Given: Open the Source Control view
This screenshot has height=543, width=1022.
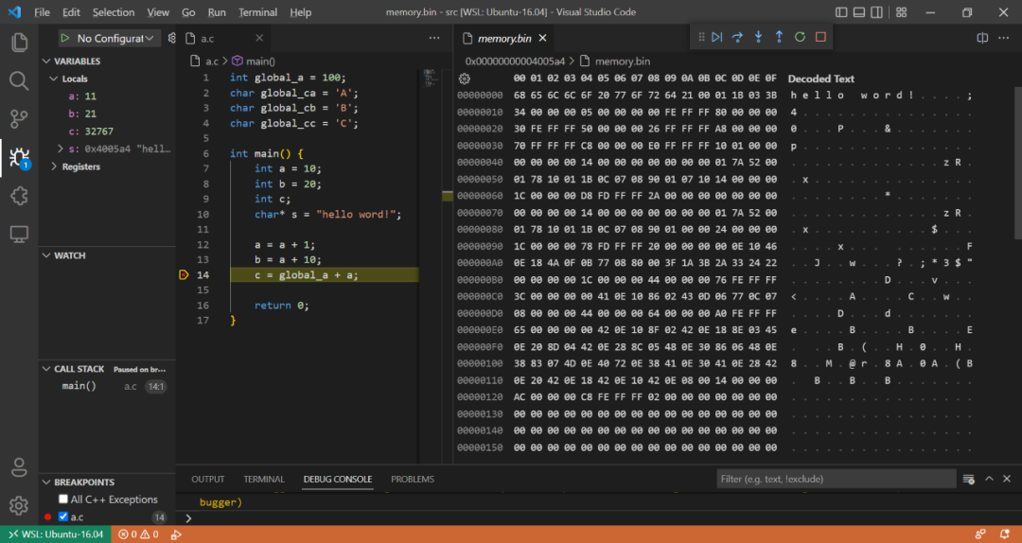Looking at the screenshot, I should pyautogui.click(x=19, y=119).
